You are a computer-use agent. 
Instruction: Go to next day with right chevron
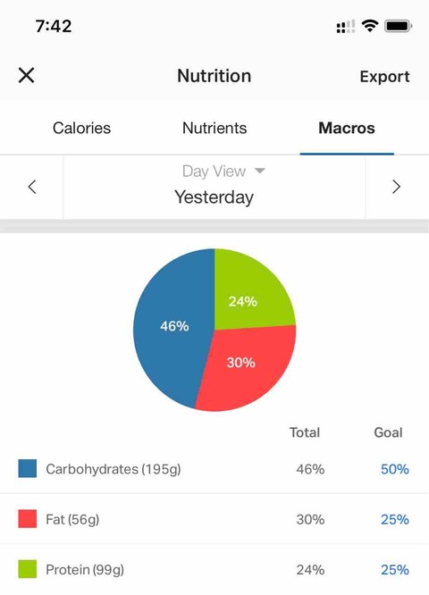click(396, 187)
